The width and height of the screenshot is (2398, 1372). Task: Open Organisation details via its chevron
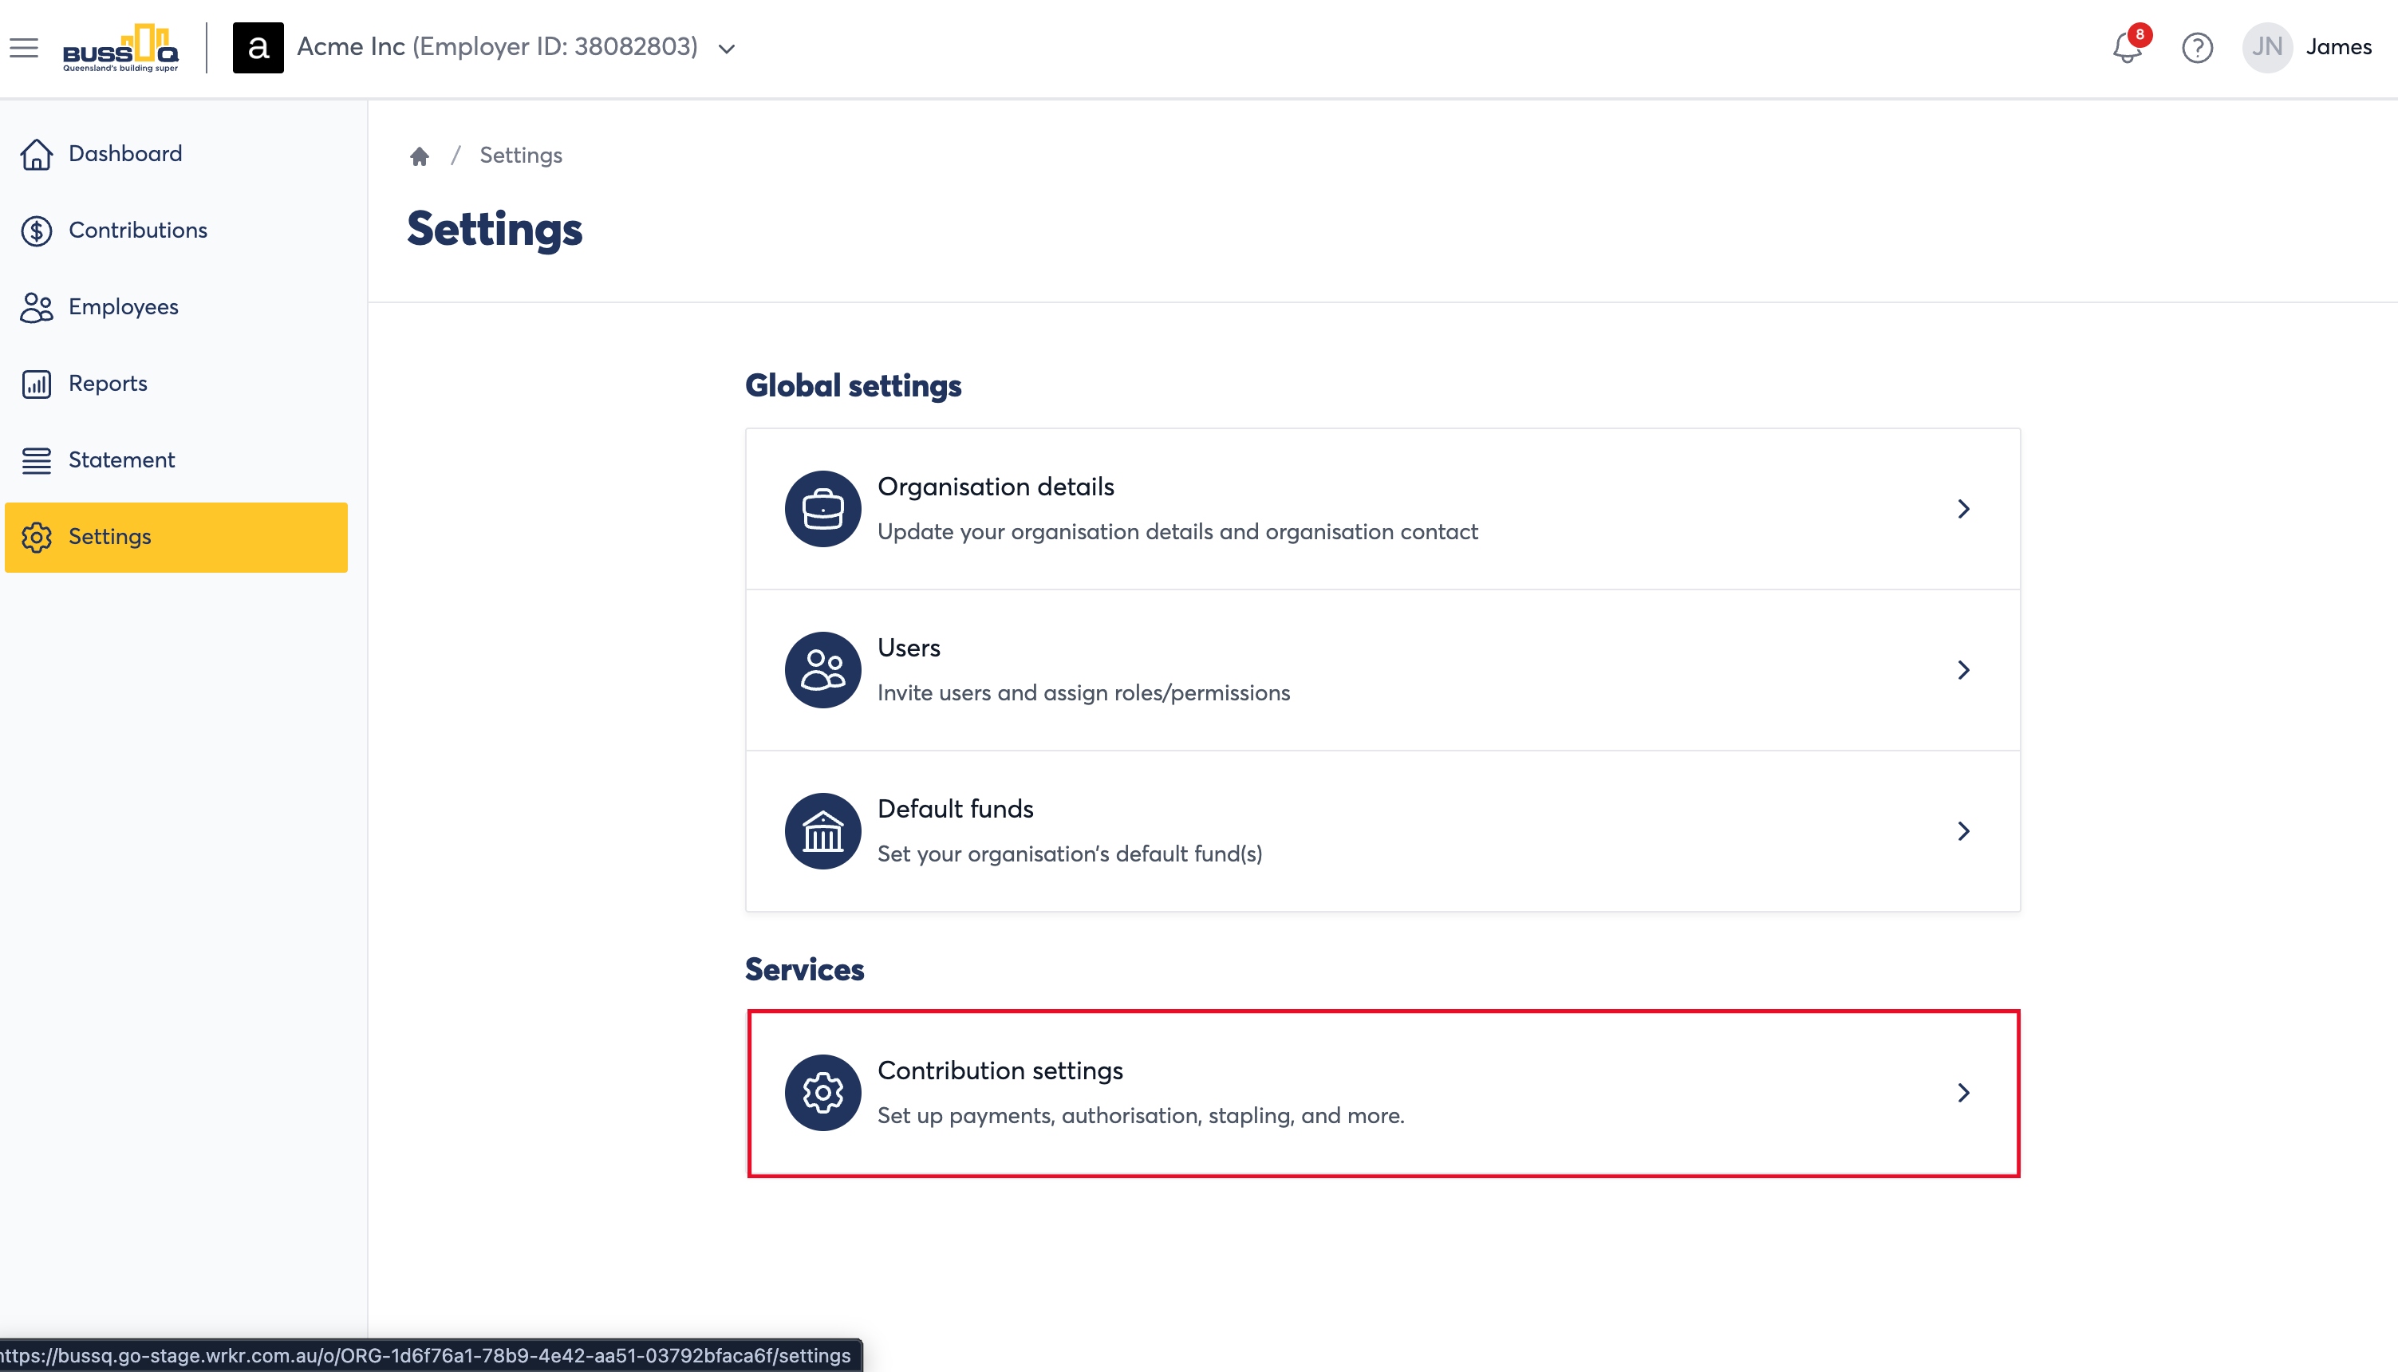(x=1963, y=509)
